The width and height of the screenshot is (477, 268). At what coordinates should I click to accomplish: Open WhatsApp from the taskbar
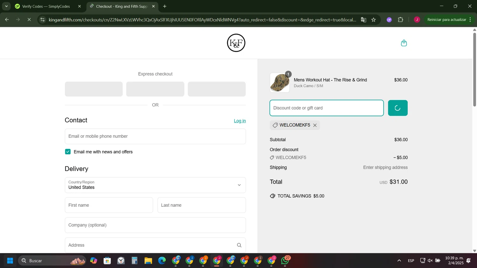pyautogui.click(x=285, y=261)
